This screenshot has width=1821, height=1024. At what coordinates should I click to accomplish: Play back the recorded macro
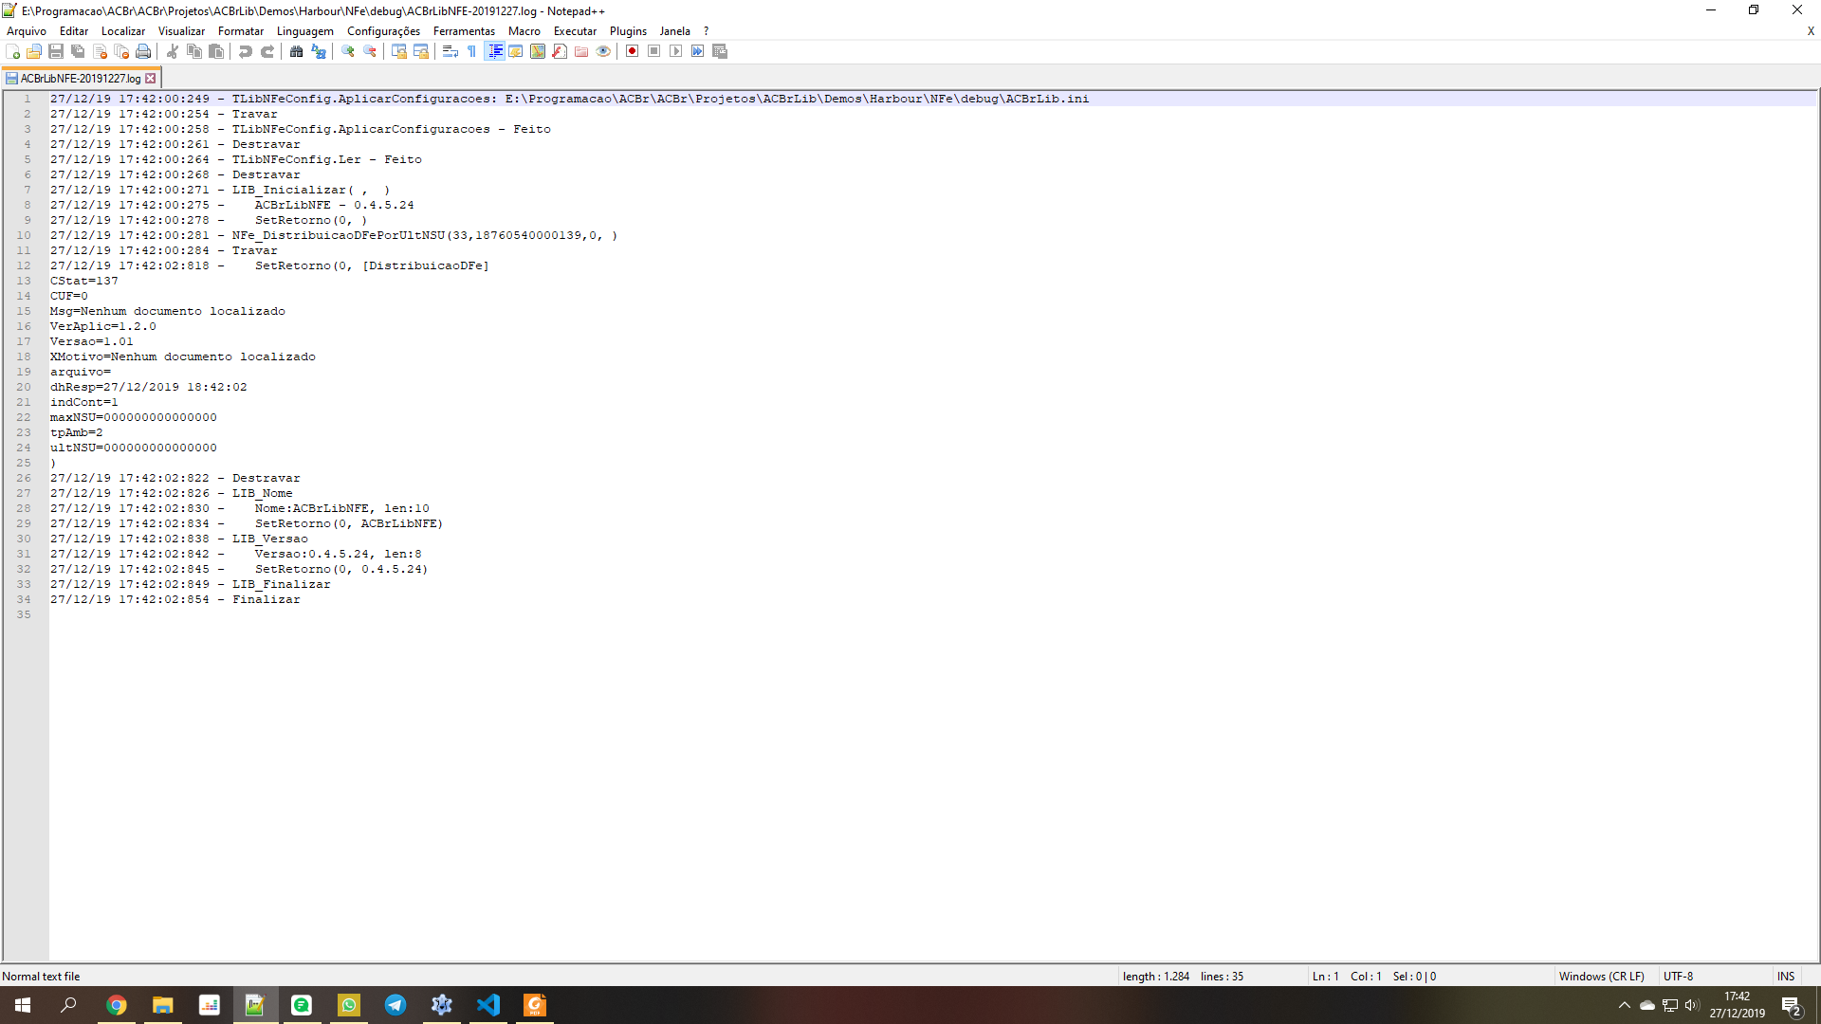pyautogui.click(x=676, y=51)
